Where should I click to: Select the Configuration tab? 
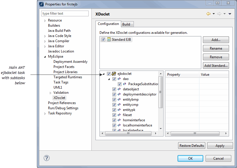108,24
